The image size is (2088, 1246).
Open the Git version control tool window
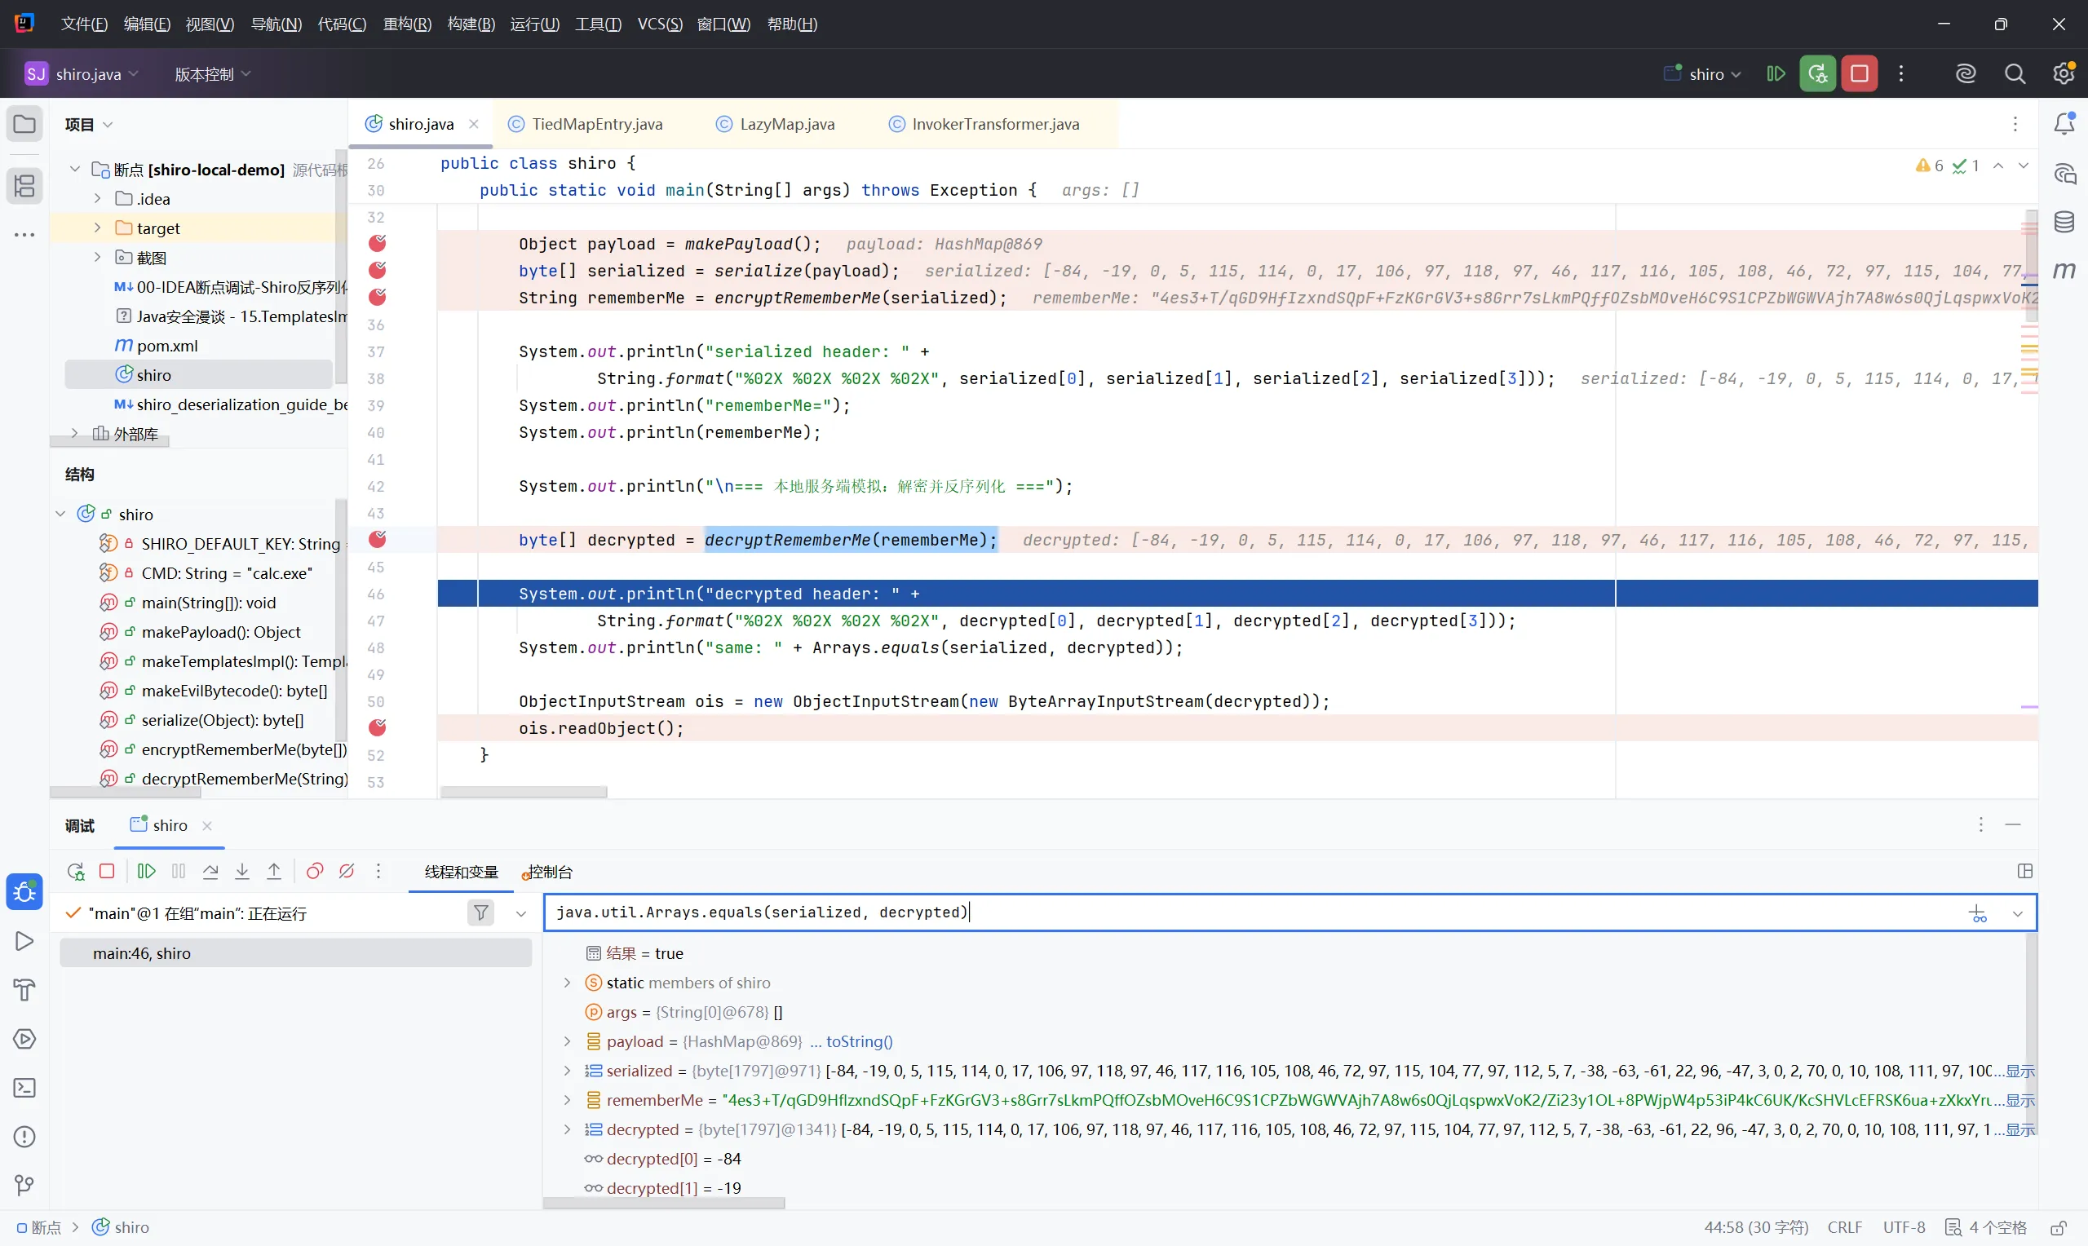(x=24, y=1186)
